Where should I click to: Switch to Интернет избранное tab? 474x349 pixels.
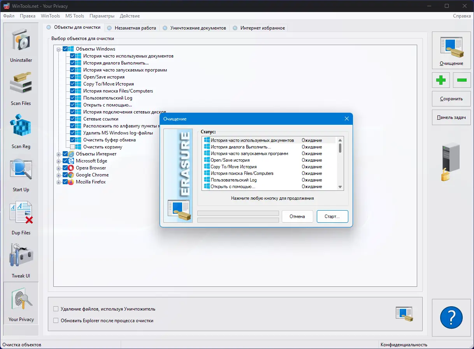(x=259, y=28)
